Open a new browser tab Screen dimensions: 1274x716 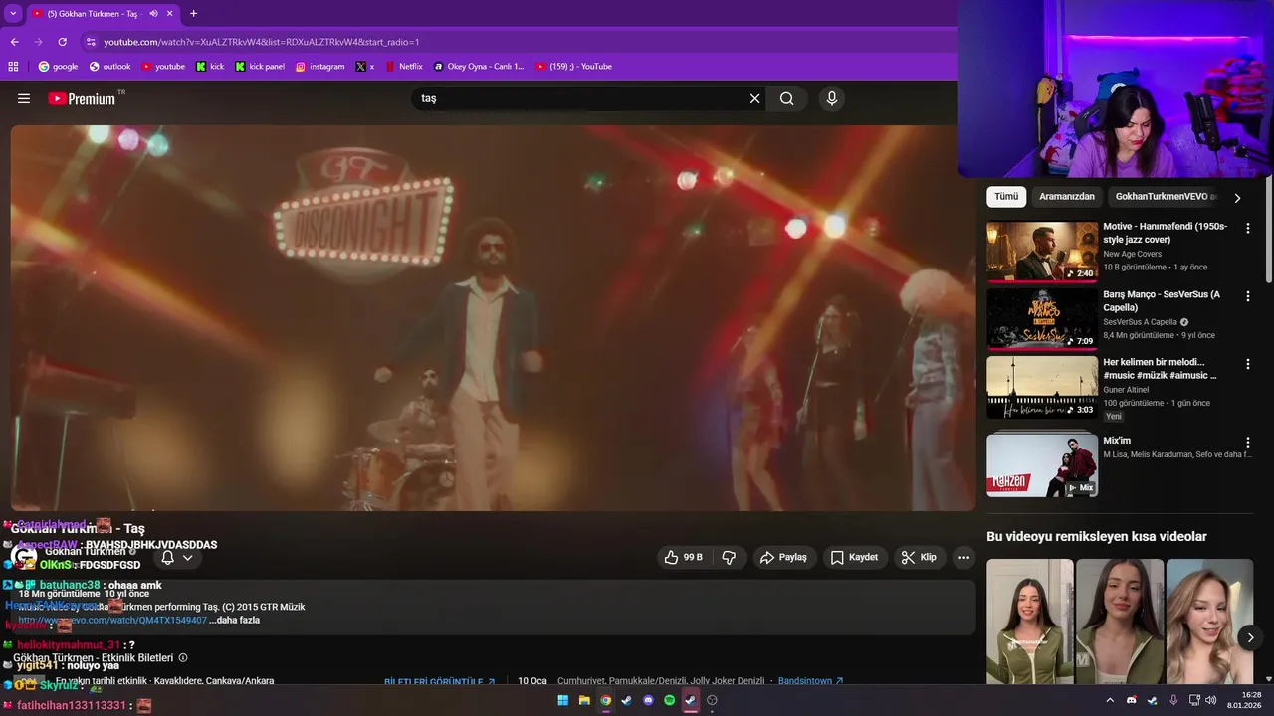click(193, 14)
